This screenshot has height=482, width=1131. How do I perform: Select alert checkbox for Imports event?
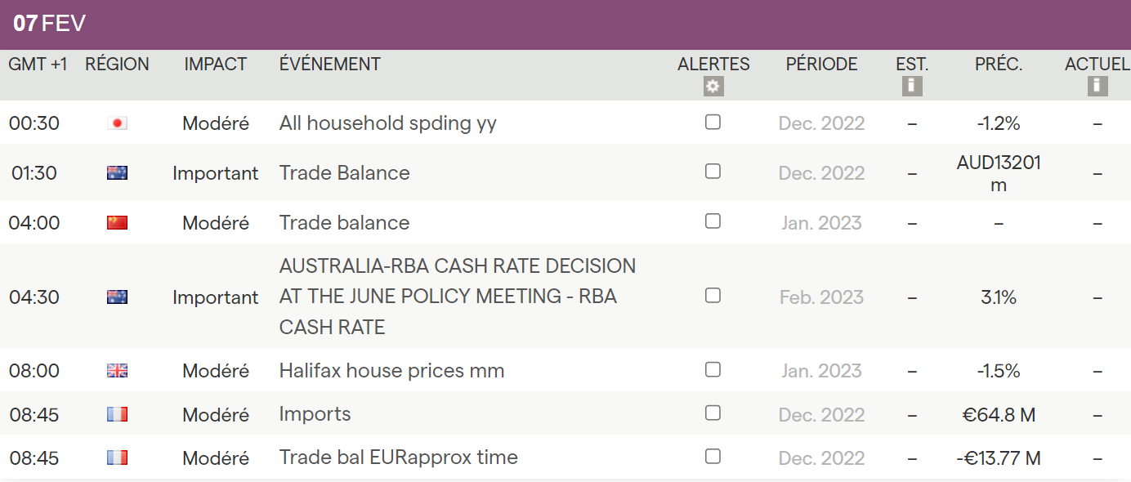[713, 413]
